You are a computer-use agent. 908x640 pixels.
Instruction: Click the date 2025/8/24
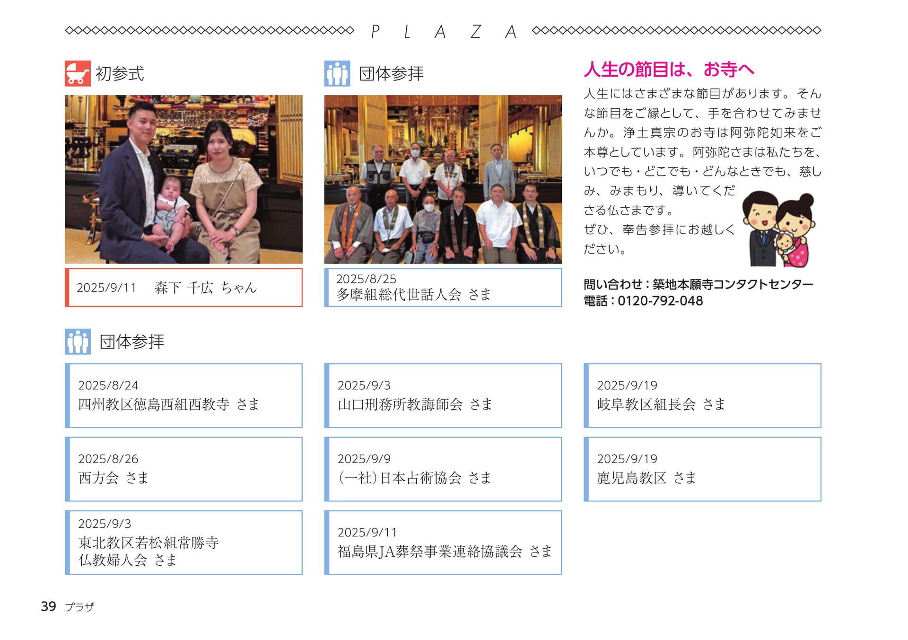(x=108, y=386)
